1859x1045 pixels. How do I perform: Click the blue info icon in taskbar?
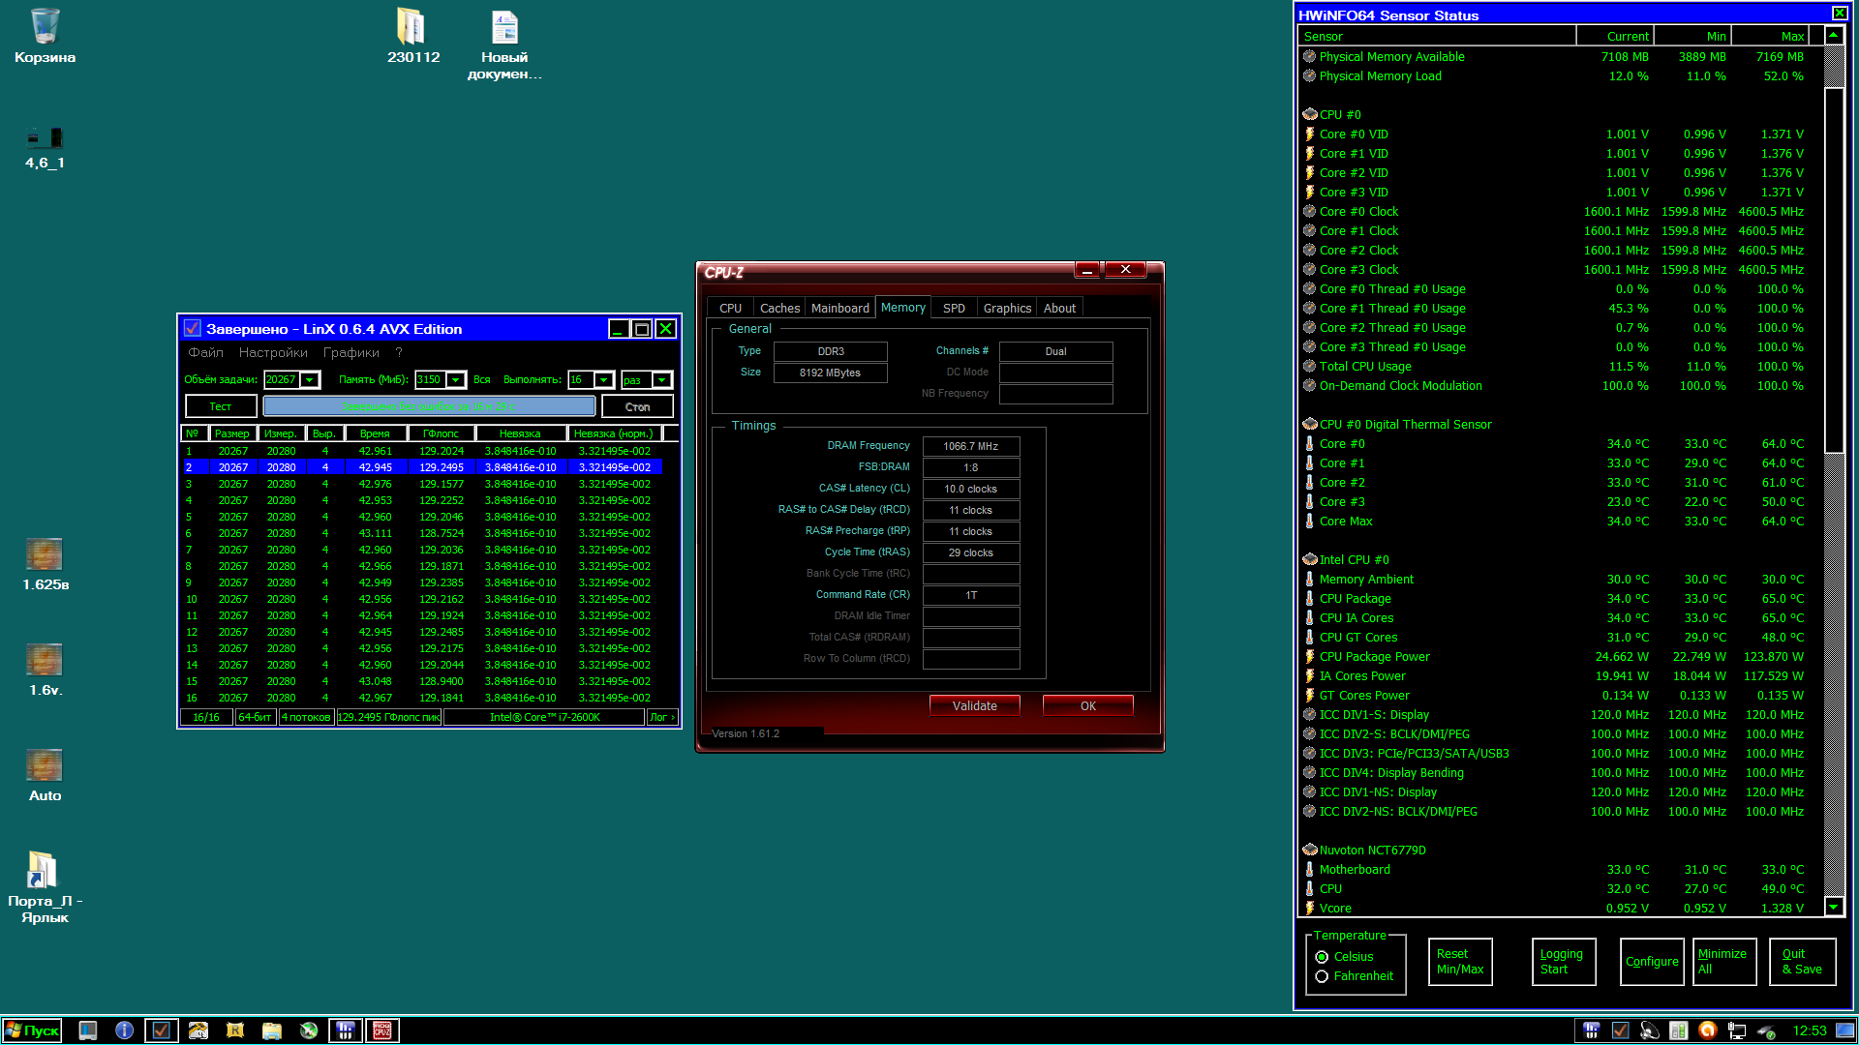point(124,1030)
